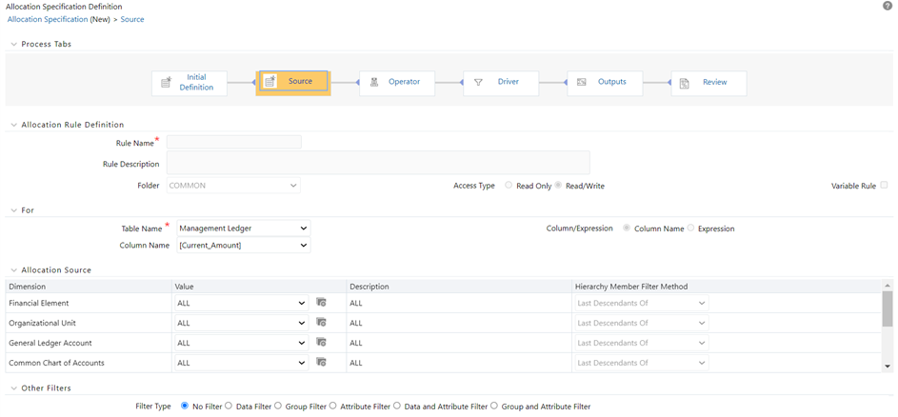Select Group Filter filter type
This screenshot has width=898, height=417.
point(278,406)
